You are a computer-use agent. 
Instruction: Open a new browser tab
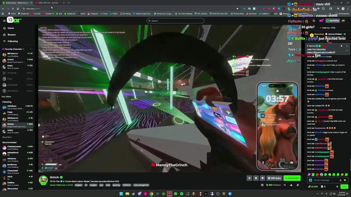click(69, 3)
